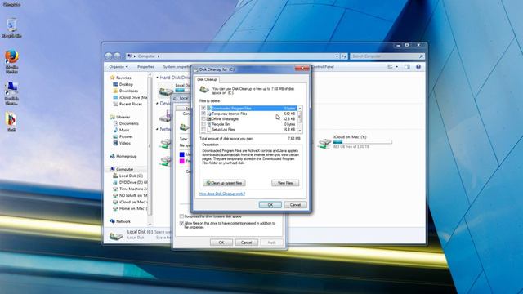The height and width of the screenshot is (294, 523).
Task: Click OK in Local Disk Properties dialog
Action: (x=221, y=243)
